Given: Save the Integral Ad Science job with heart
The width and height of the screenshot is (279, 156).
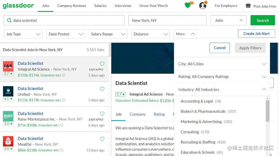Looking at the screenshot, I should point(102,64).
